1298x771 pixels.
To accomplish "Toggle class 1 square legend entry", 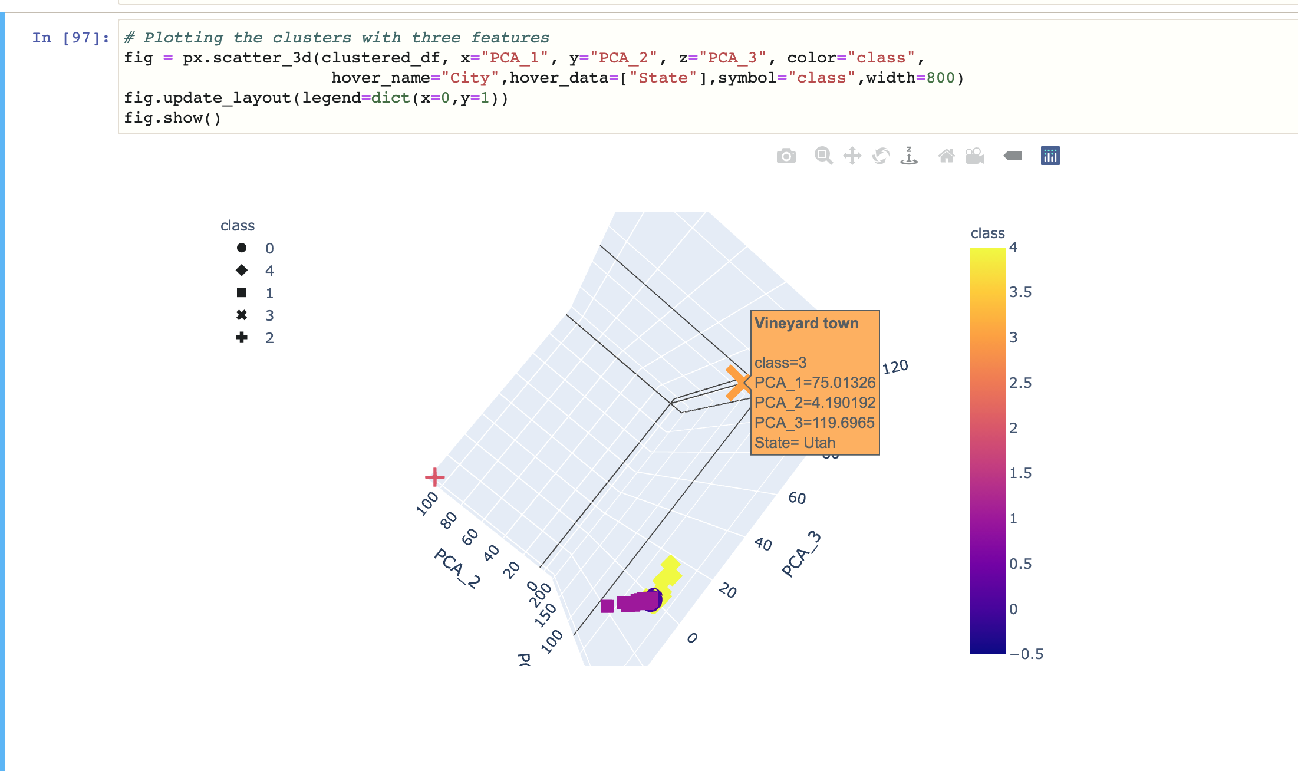I will click(x=254, y=293).
